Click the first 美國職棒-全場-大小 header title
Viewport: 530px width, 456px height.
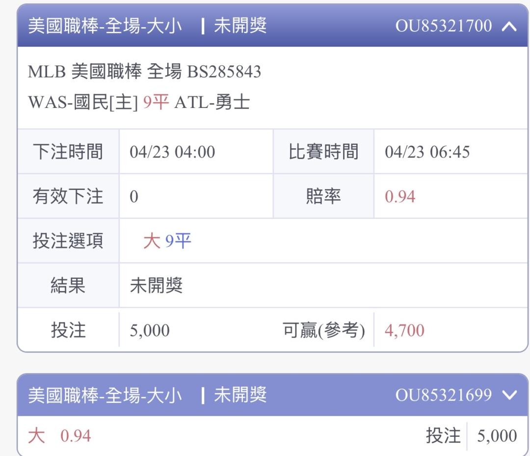(105, 27)
